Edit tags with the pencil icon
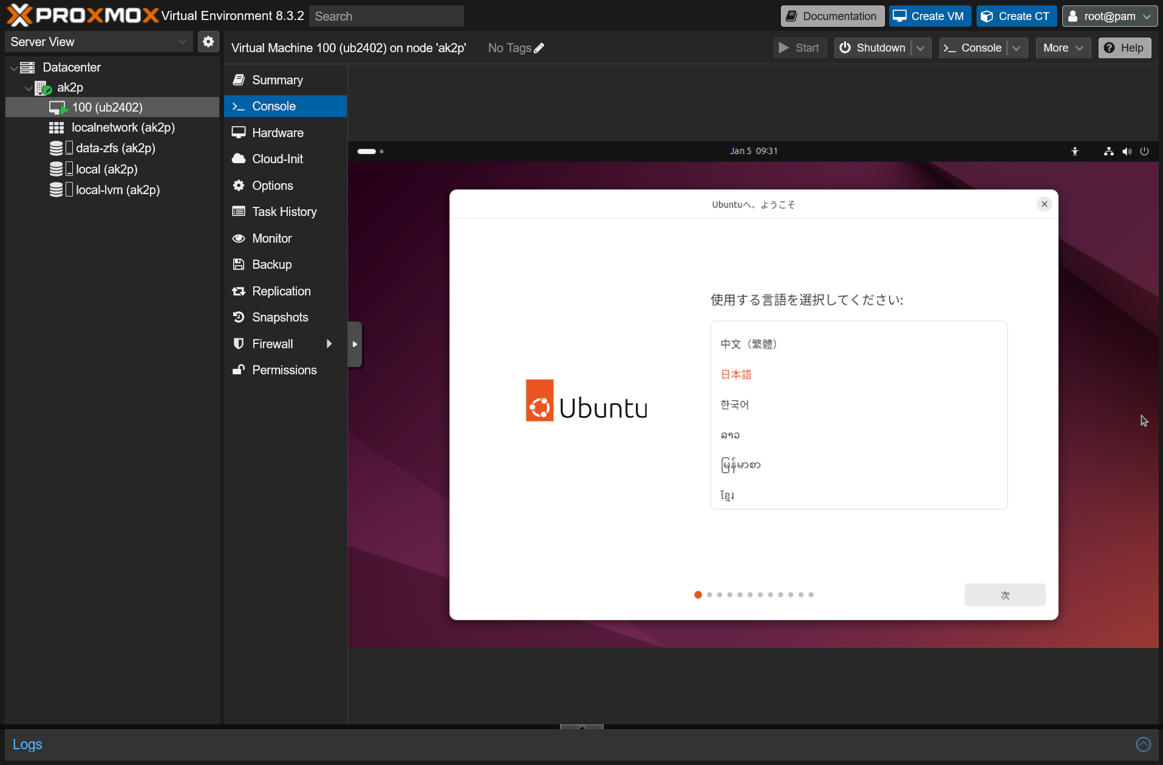The height and width of the screenshot is (765, 1163). (539, 48)
